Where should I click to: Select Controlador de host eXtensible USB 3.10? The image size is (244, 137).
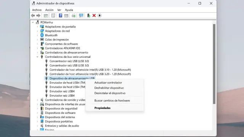pos(90,70)
